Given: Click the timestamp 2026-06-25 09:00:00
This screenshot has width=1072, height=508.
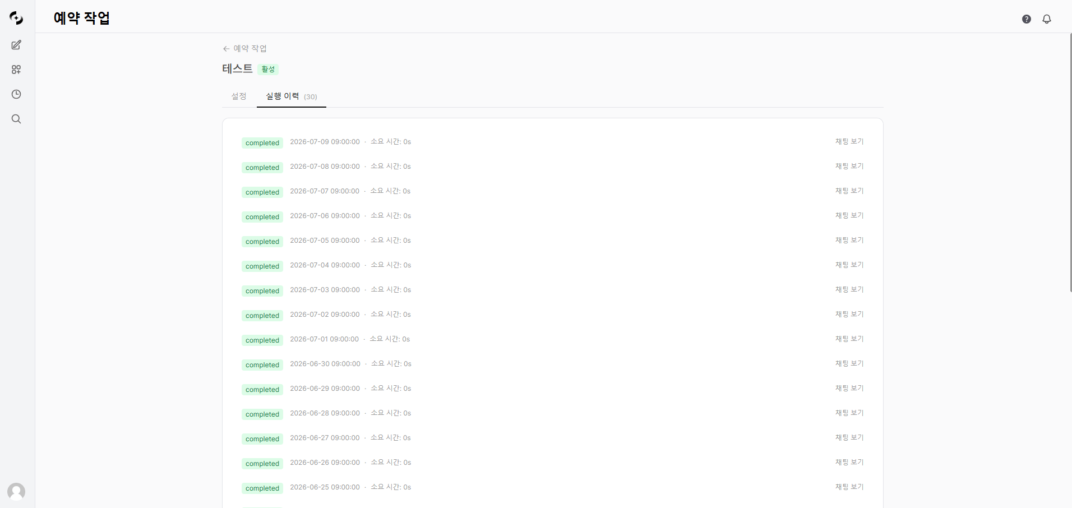Looking at the screenshot, I should 325,487.
